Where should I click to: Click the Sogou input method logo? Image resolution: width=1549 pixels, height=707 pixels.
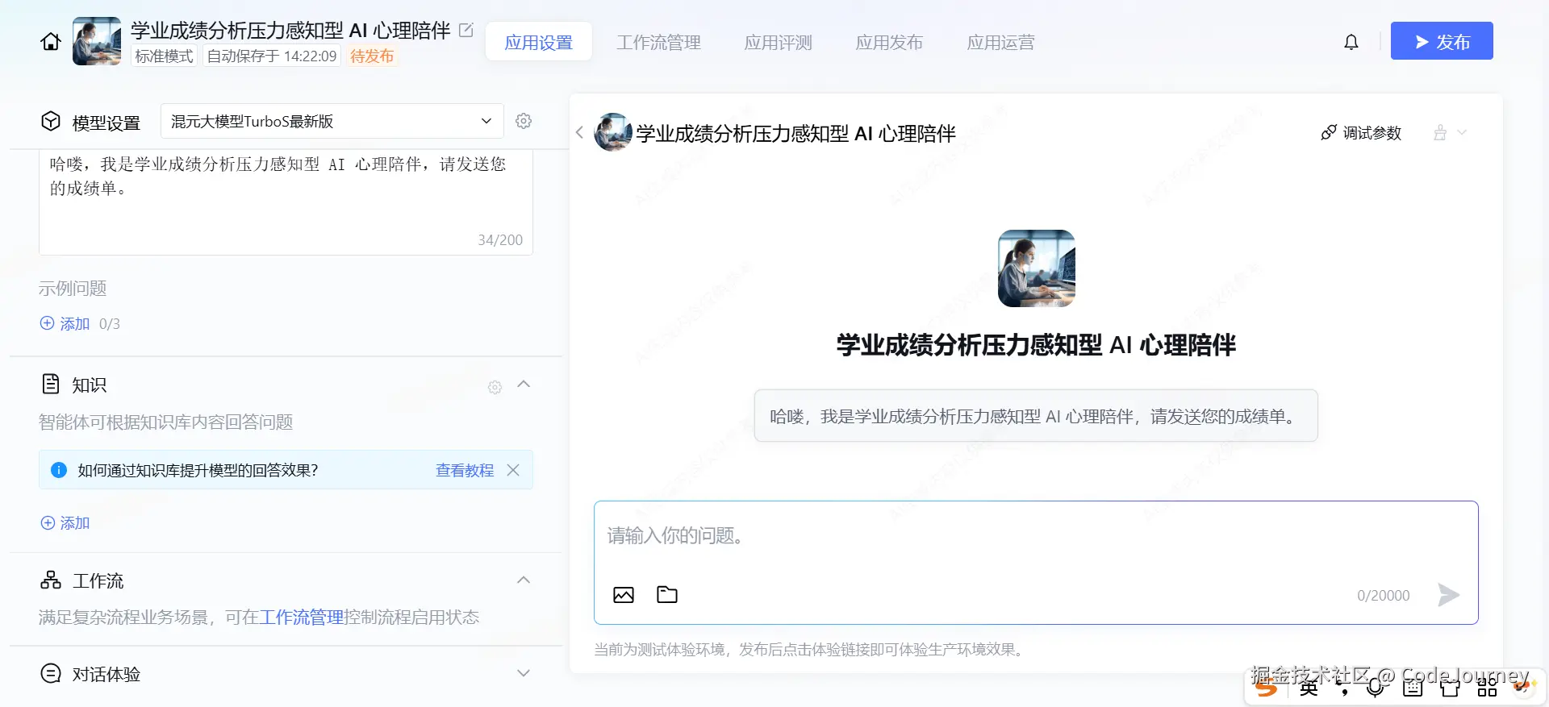point(1267,687)
